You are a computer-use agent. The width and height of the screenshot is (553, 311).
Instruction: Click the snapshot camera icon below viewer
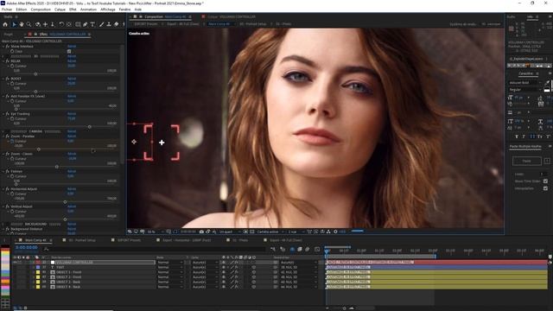pos(201,232)
